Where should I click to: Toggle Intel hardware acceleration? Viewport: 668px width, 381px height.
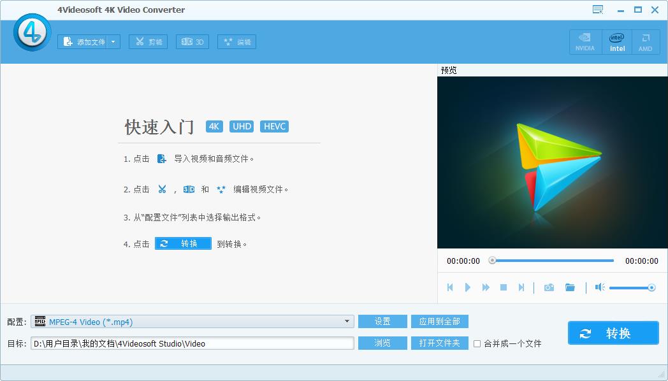tap(617, 42)
